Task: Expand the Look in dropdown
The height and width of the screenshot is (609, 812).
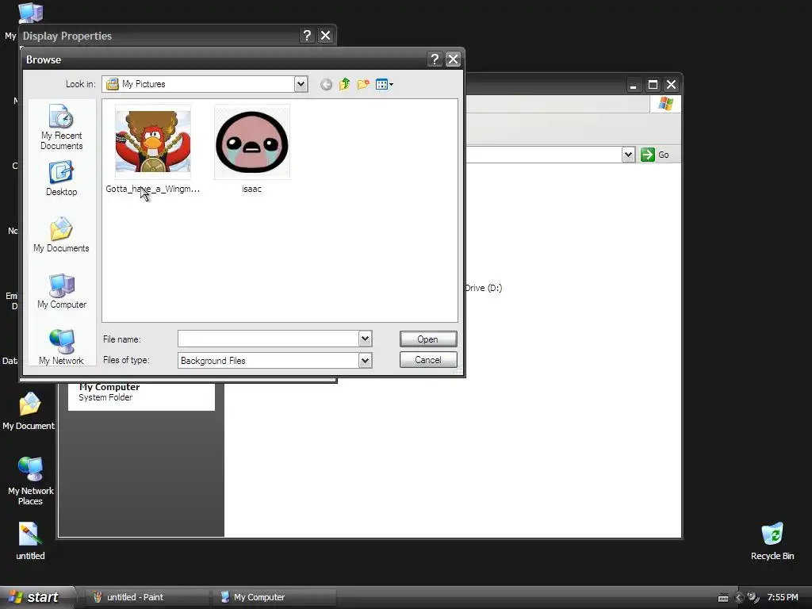Action: pos(301,84)
